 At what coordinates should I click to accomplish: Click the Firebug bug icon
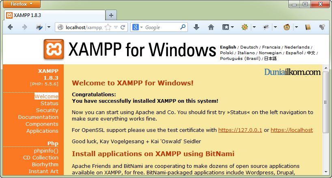[266, 27]
